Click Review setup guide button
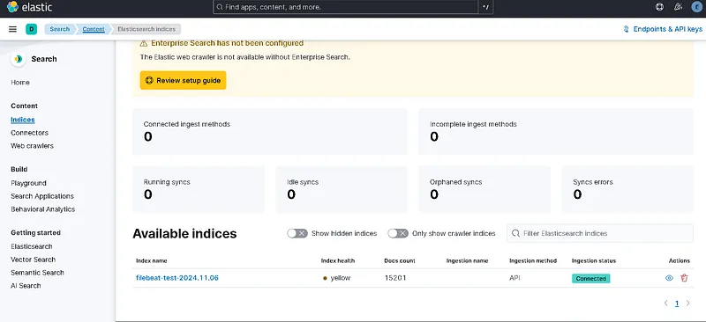This screenshot has width=706, height=322. pos(183,80)
